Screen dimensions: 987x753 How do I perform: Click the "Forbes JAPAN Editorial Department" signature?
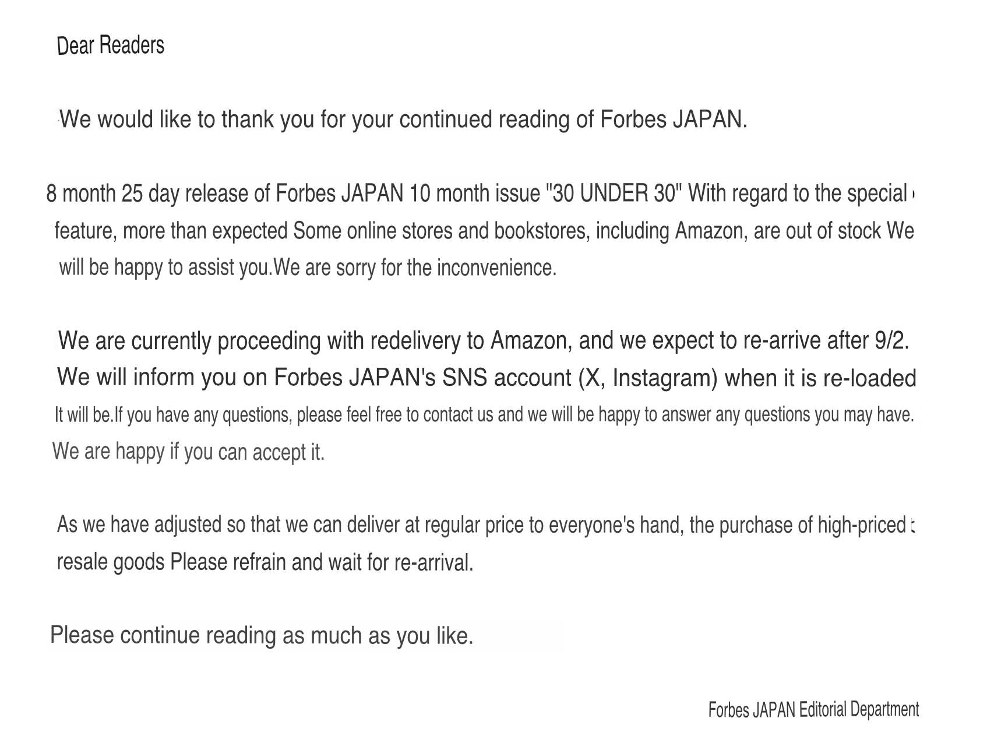pos(813,710)
